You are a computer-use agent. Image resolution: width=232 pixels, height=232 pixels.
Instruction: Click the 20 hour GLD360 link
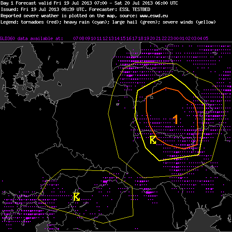pyautogui.click(x=152, y=39)
